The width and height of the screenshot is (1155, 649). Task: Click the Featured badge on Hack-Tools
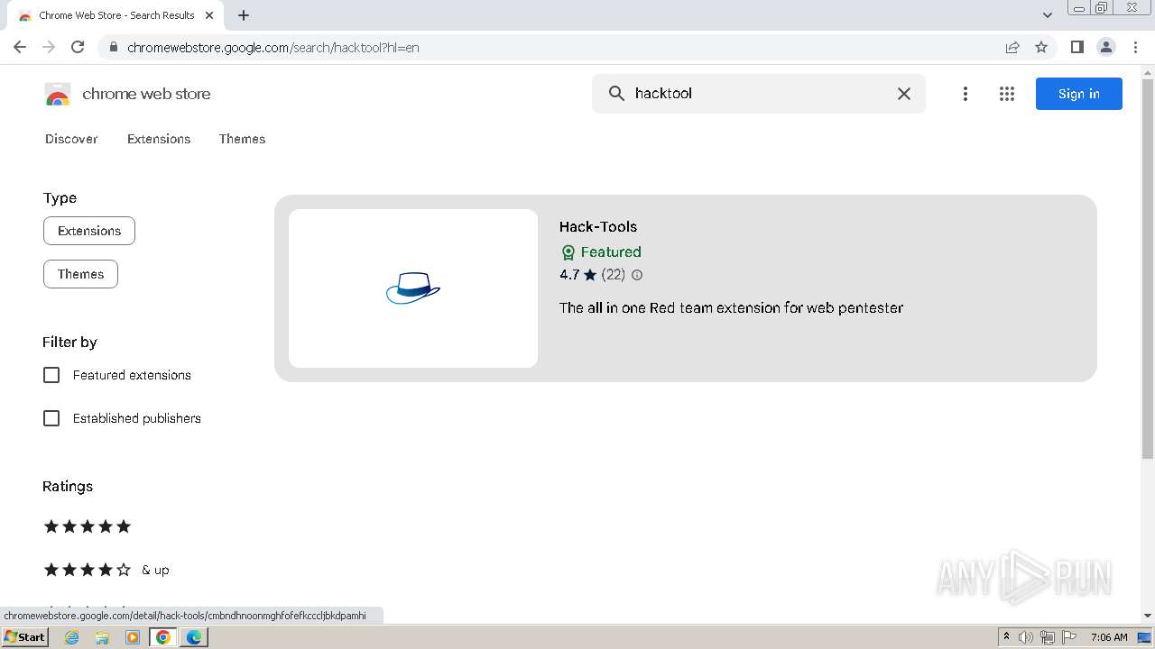click(601, 252)
